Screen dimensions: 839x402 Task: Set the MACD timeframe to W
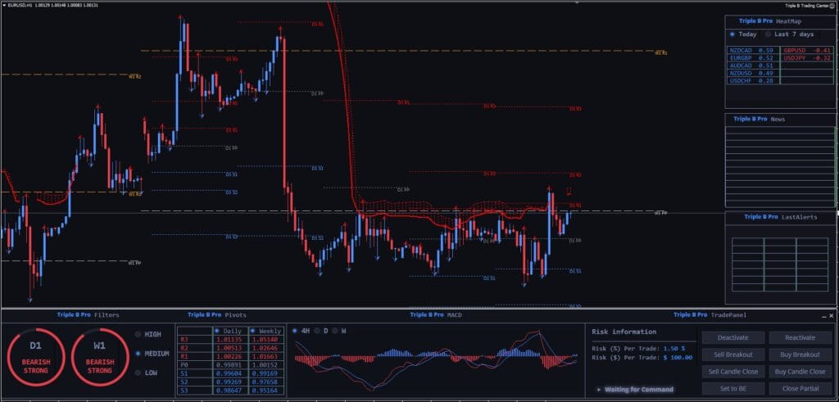click(x=339, y=331)
